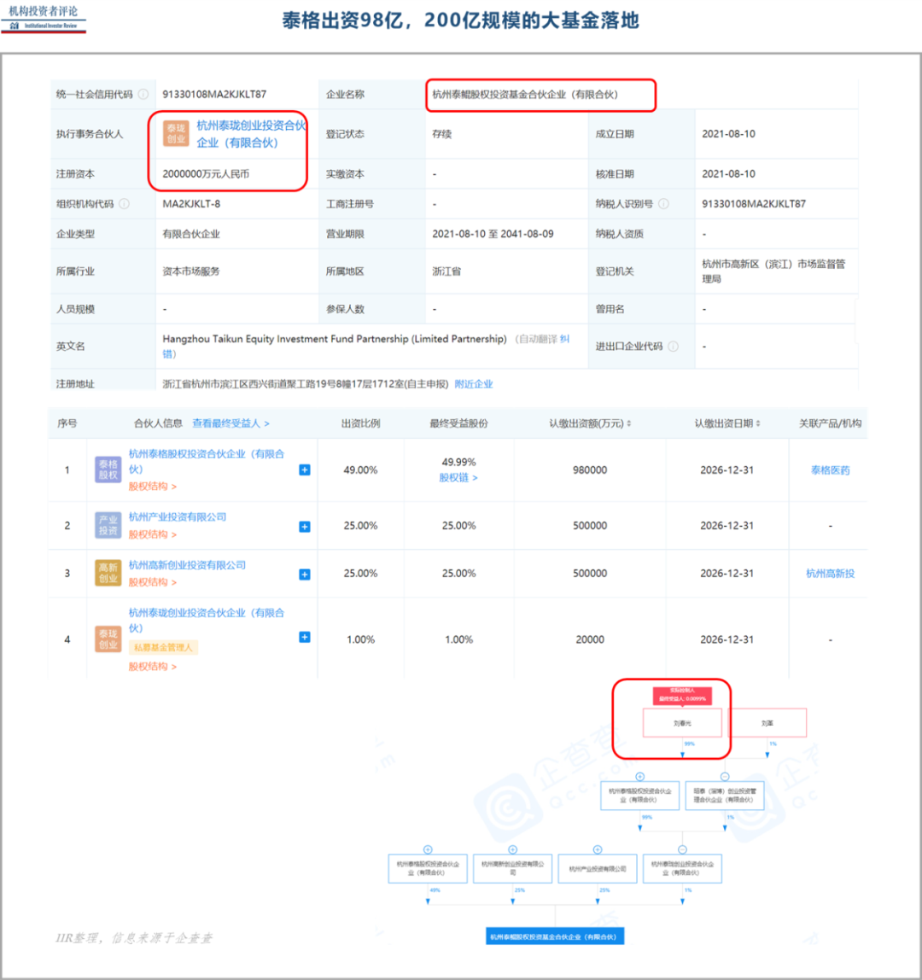Click info icon beside 统一社会信用代码
The image size is (922, 980).
coord(143,95)
